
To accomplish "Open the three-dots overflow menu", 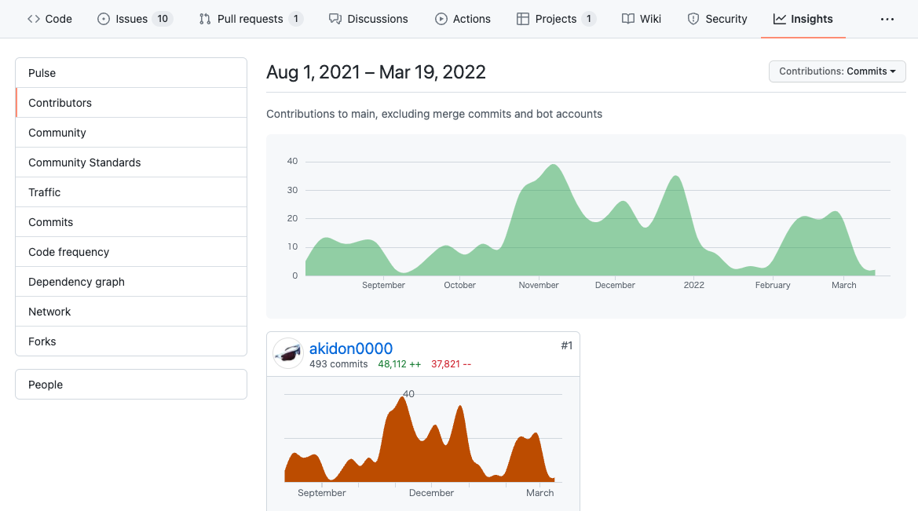I will [x=887, y=20].
